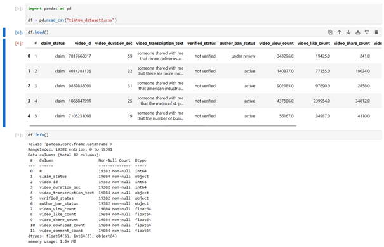Click view count cell 343296.0

[x=286, y=56]
